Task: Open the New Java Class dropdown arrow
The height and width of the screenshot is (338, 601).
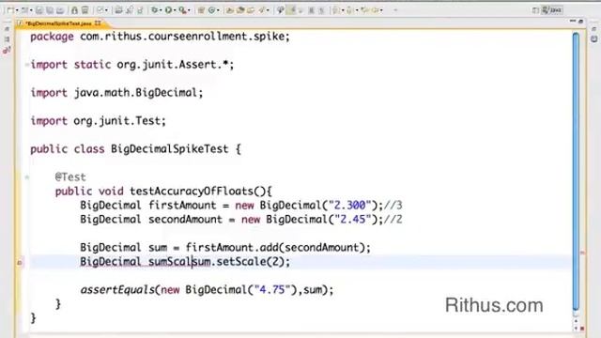Action: 218,10
